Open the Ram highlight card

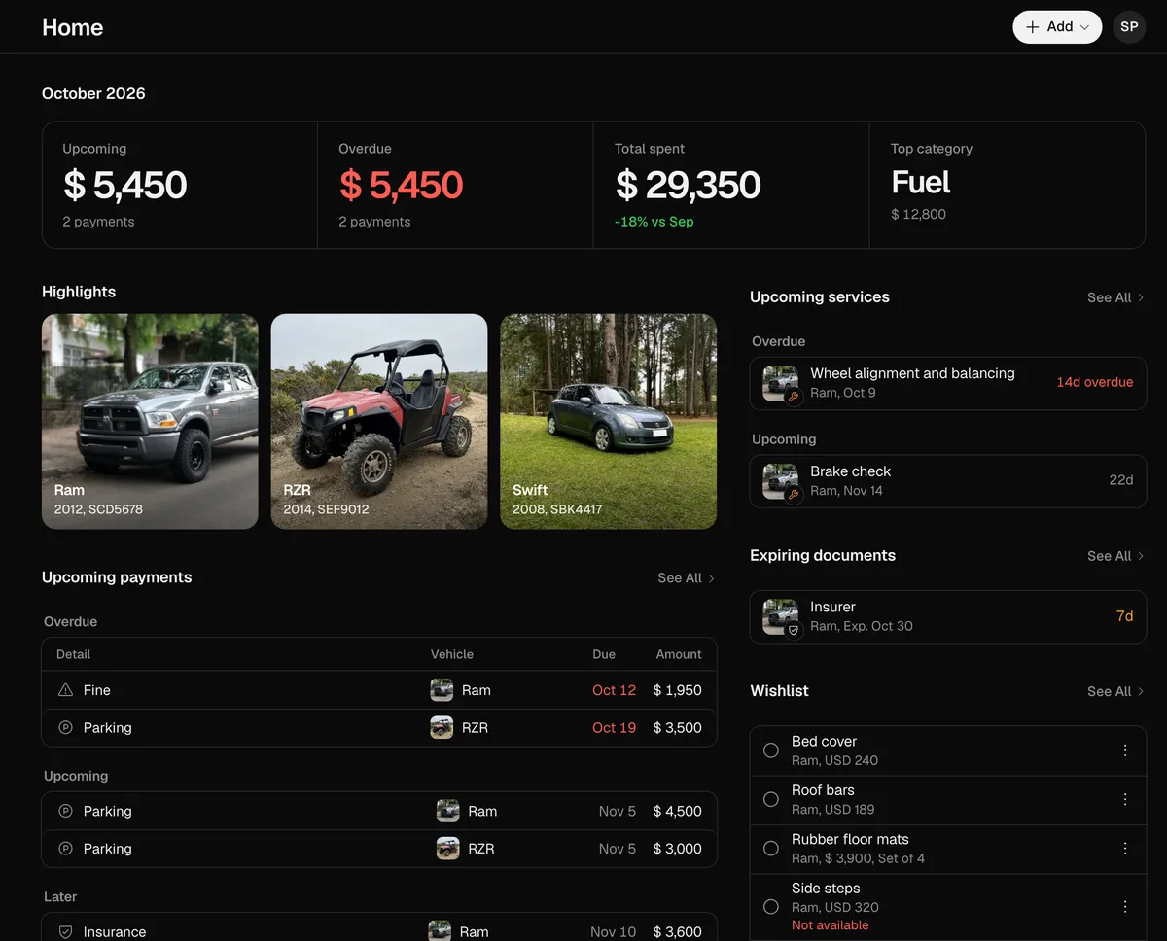click(x=150, y=421)
